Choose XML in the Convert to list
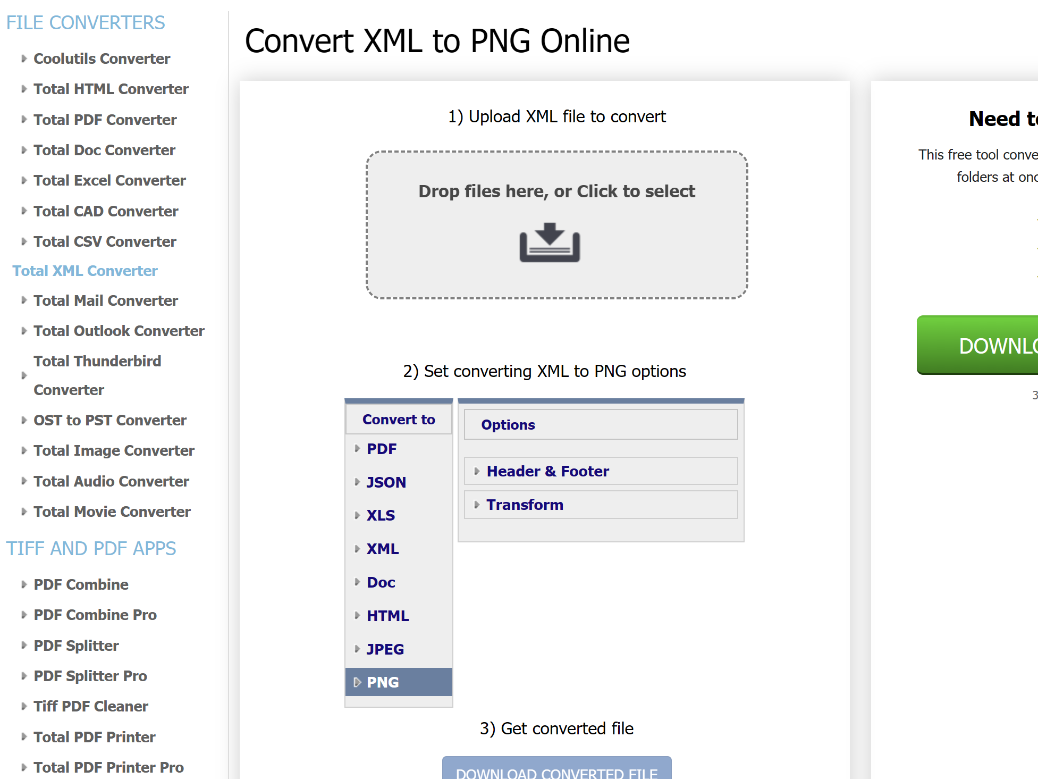This screenshot has height=779, width=1038. [383, 549]
